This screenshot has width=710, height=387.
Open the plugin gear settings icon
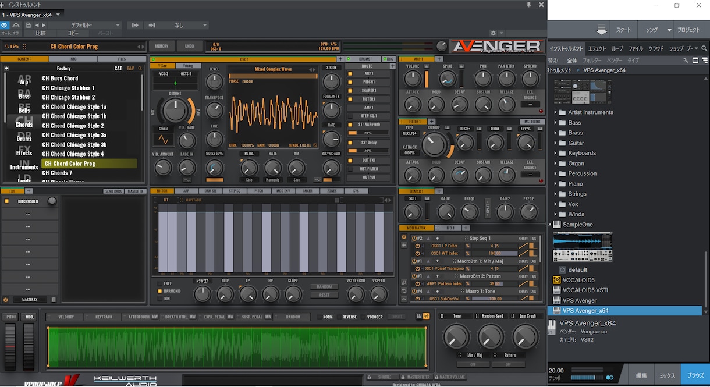(494, 33)
